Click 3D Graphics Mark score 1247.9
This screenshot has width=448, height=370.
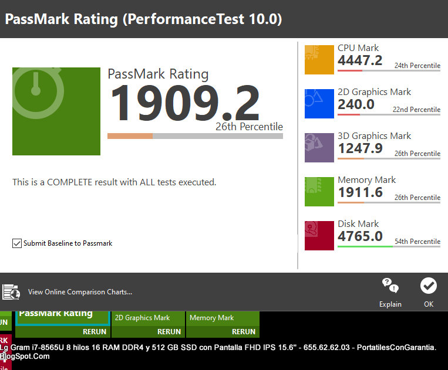tap(360, 148)
